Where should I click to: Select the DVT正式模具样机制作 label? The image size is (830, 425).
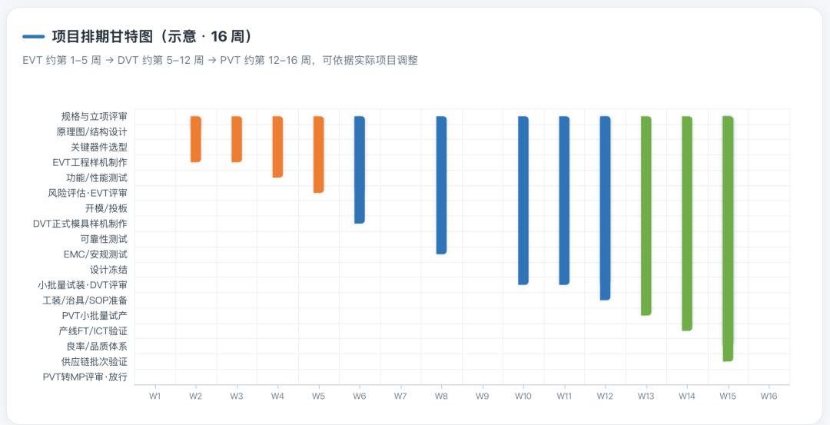click(x=80, y=224)
